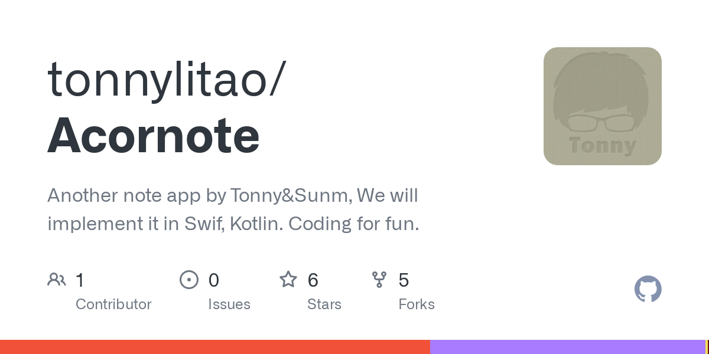Click the Stars label

[324, 304]
